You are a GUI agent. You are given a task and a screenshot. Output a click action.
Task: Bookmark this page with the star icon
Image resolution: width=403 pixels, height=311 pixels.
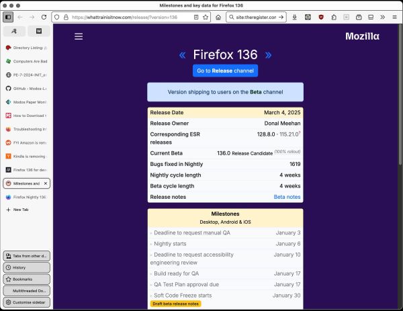(206, 17)
